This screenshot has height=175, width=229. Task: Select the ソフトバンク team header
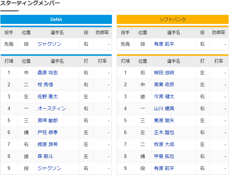[x=172, y=19]
